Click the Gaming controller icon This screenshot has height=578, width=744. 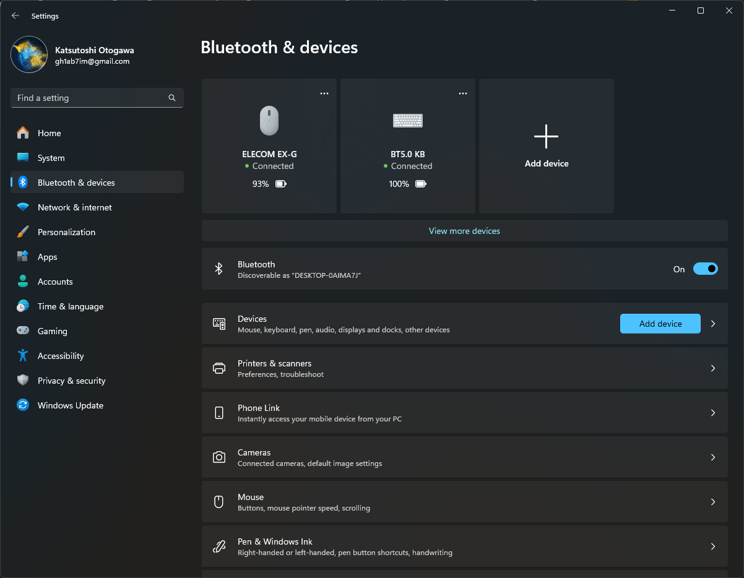pyautogui.click(x=23, y=331)
